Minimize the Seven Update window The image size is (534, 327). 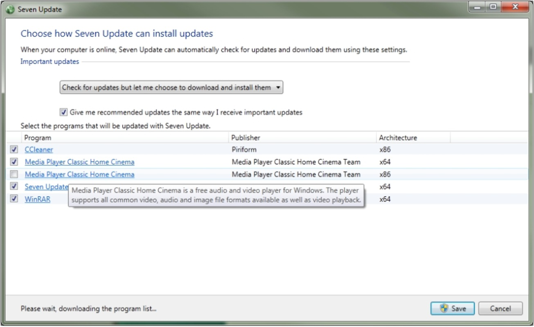(x=476, y=7)
